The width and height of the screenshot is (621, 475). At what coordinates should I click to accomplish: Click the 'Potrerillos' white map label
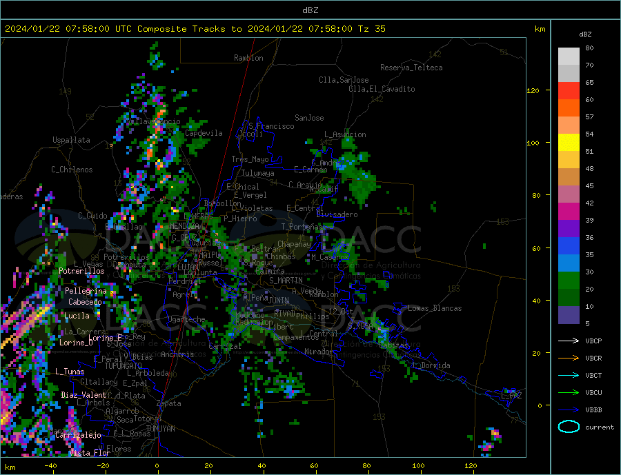click(81, 271)
